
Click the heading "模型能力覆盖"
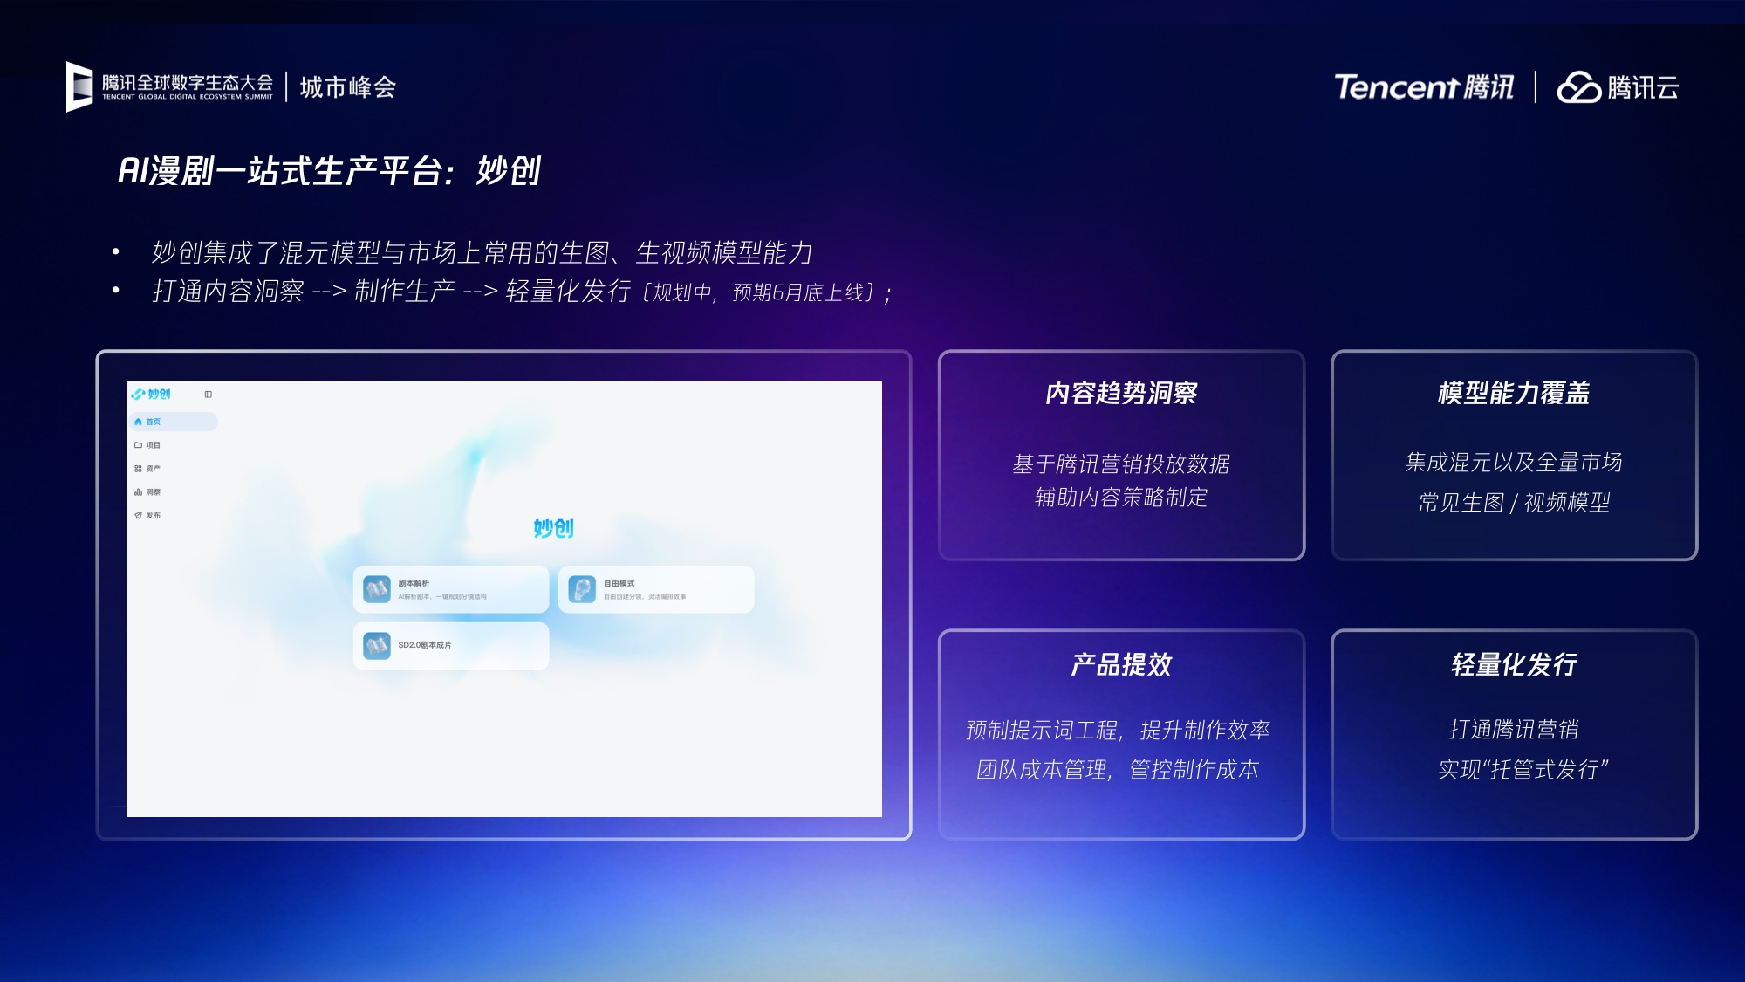(x=1514, y=394)
